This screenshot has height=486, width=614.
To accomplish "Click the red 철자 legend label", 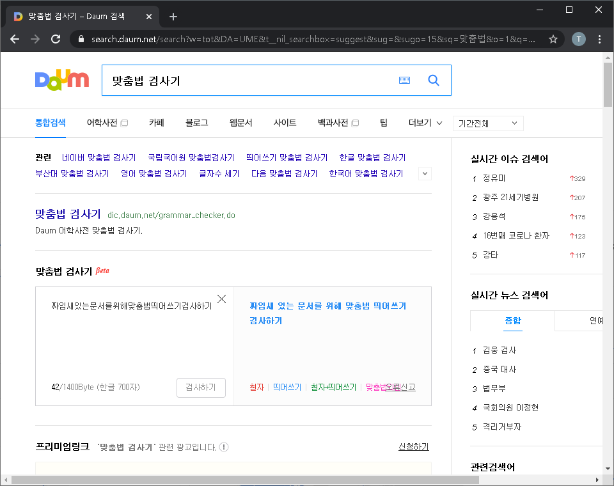I will point(257,387).
